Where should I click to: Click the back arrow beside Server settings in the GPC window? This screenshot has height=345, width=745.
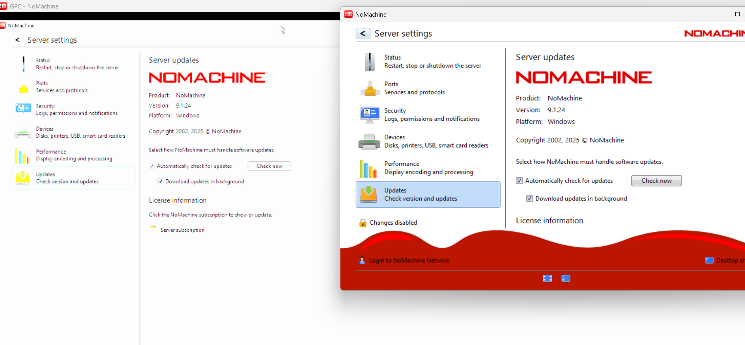click(x=18, y=40)
